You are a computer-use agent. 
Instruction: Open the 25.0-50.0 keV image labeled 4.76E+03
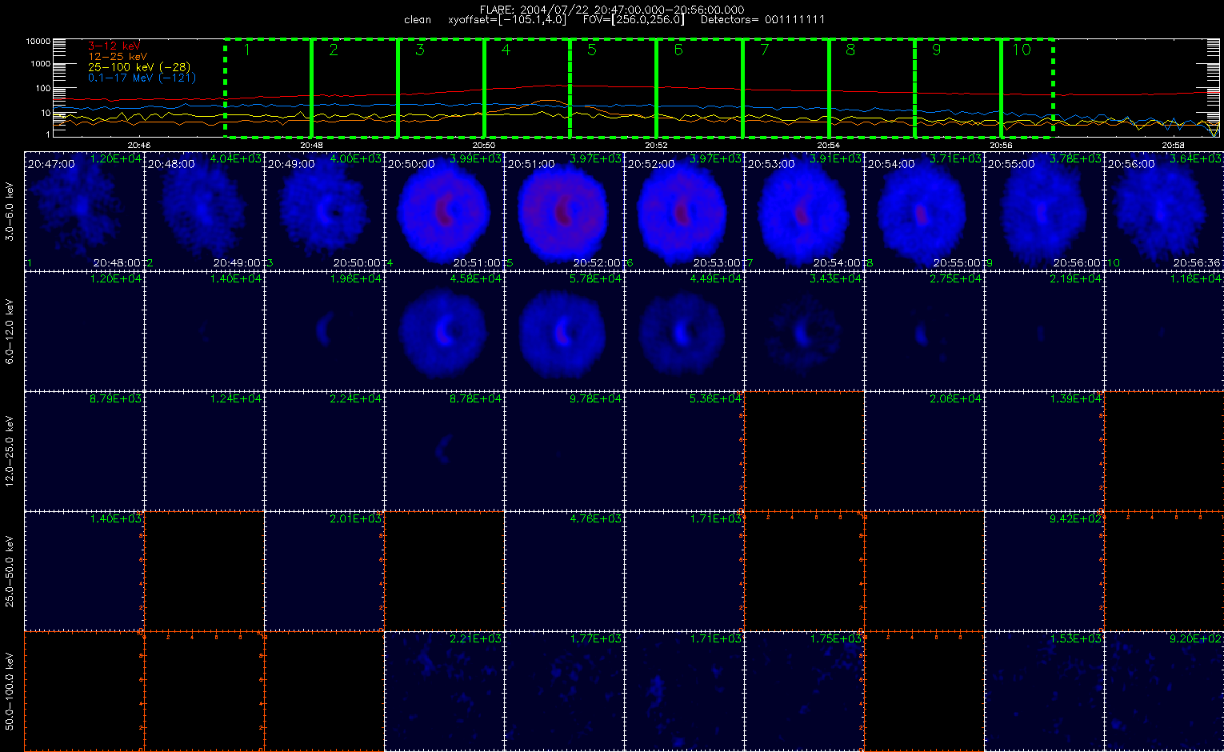coord(565,570)
